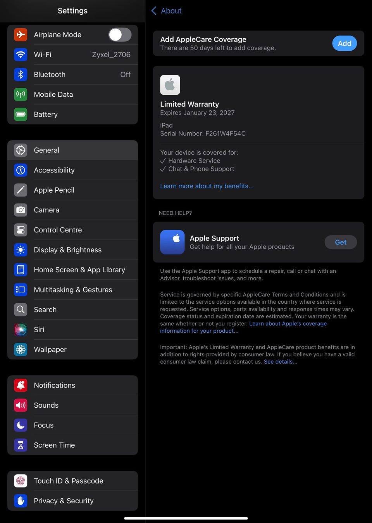Open Screen Time settings row

(x=72, y=445)
